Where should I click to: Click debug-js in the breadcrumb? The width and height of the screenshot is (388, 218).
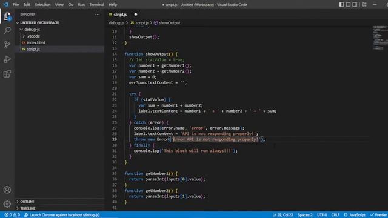pos(116,23)
